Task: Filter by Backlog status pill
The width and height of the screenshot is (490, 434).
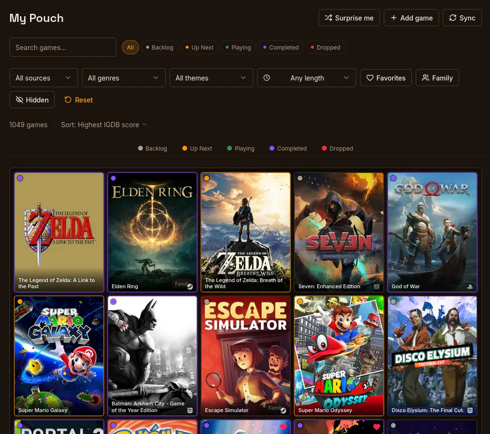Action: click(x=160, y=48)
